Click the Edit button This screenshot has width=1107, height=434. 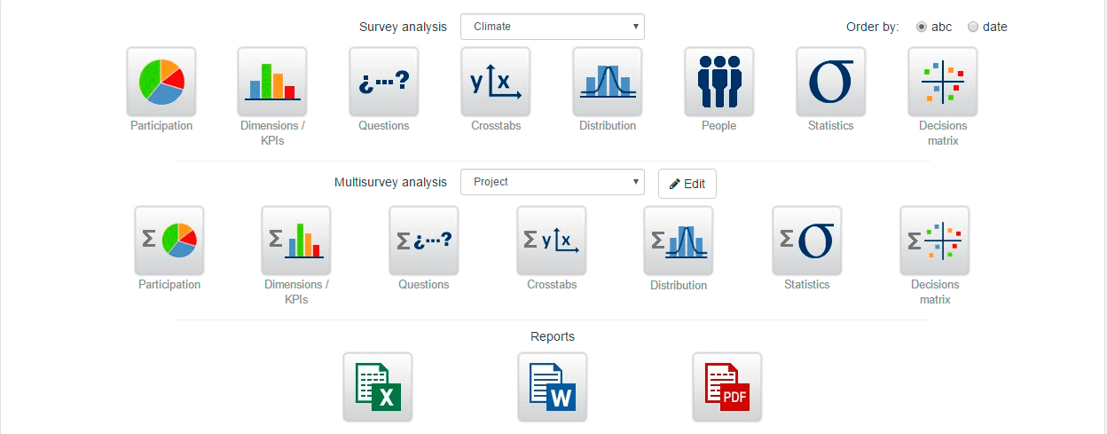click(687, 184)
